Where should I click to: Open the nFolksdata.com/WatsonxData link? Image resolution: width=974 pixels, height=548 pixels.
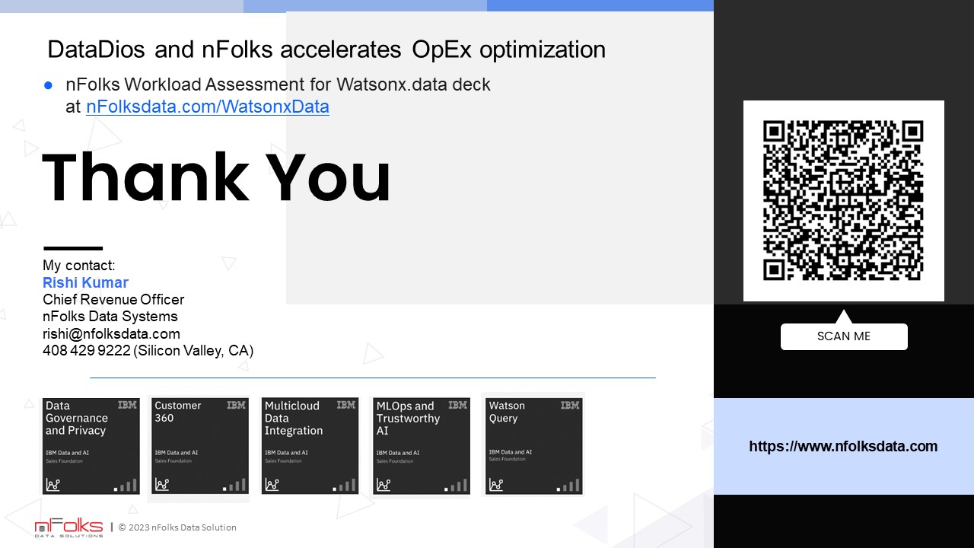208,107
